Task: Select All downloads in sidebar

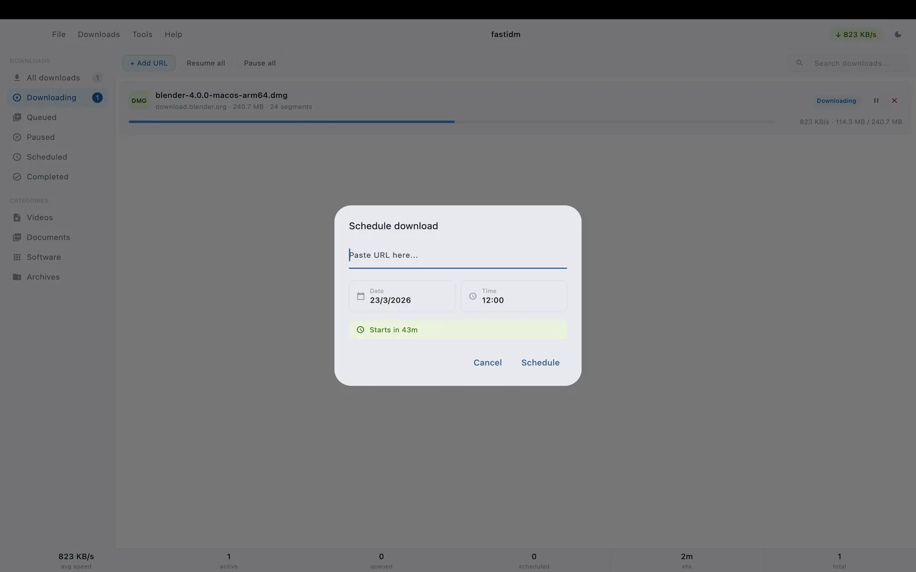Action: click(x=57, y=78)
